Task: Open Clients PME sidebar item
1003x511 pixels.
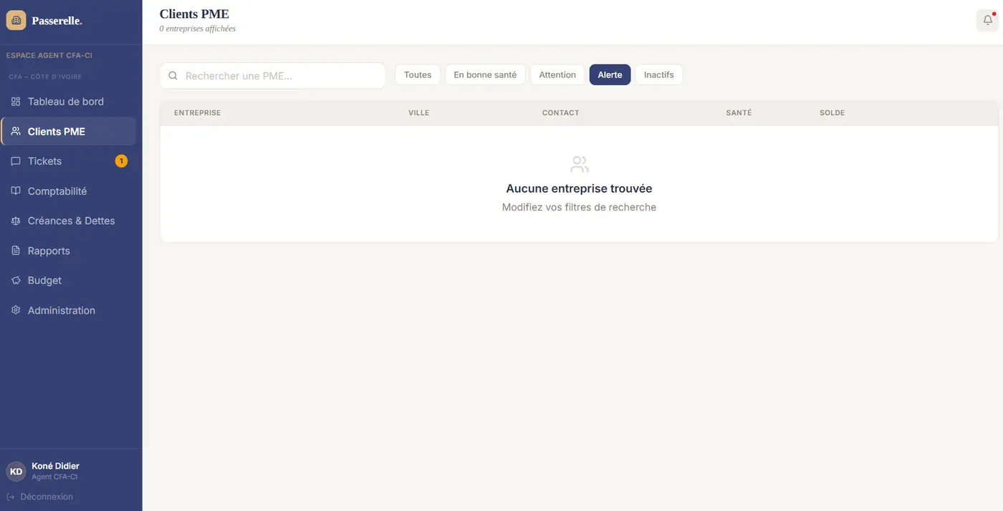Action: 69,131
